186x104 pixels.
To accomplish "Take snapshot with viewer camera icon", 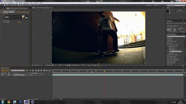I will tap(53, 65).
